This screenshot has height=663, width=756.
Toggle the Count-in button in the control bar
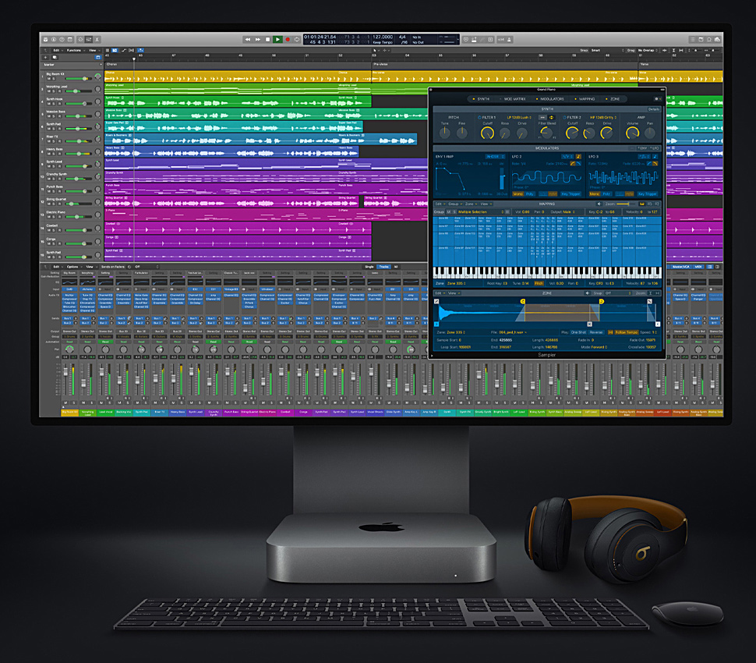[501, 40]
